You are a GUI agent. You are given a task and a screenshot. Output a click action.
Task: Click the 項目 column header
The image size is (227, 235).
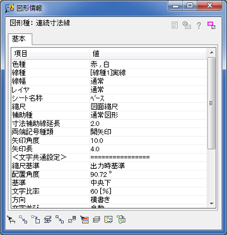pos(50,54)
